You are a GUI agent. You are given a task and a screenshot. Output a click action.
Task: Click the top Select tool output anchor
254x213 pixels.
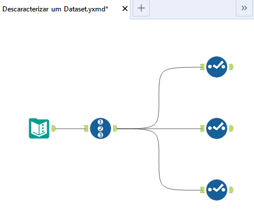point(231,67)
